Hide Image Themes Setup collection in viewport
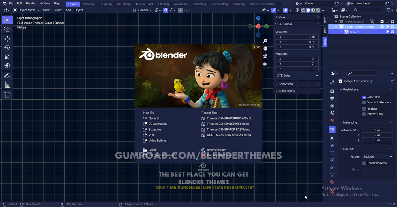Viewport: 397px width, 207px height. pyautogui.click(x=387, y=26)
